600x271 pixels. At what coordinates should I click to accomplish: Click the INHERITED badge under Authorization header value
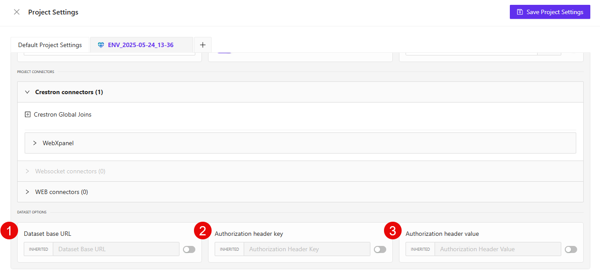[x=420, y=249]
